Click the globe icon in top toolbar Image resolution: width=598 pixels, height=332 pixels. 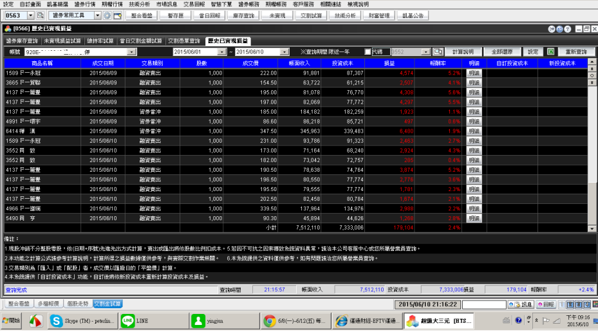tap(107, 15)
